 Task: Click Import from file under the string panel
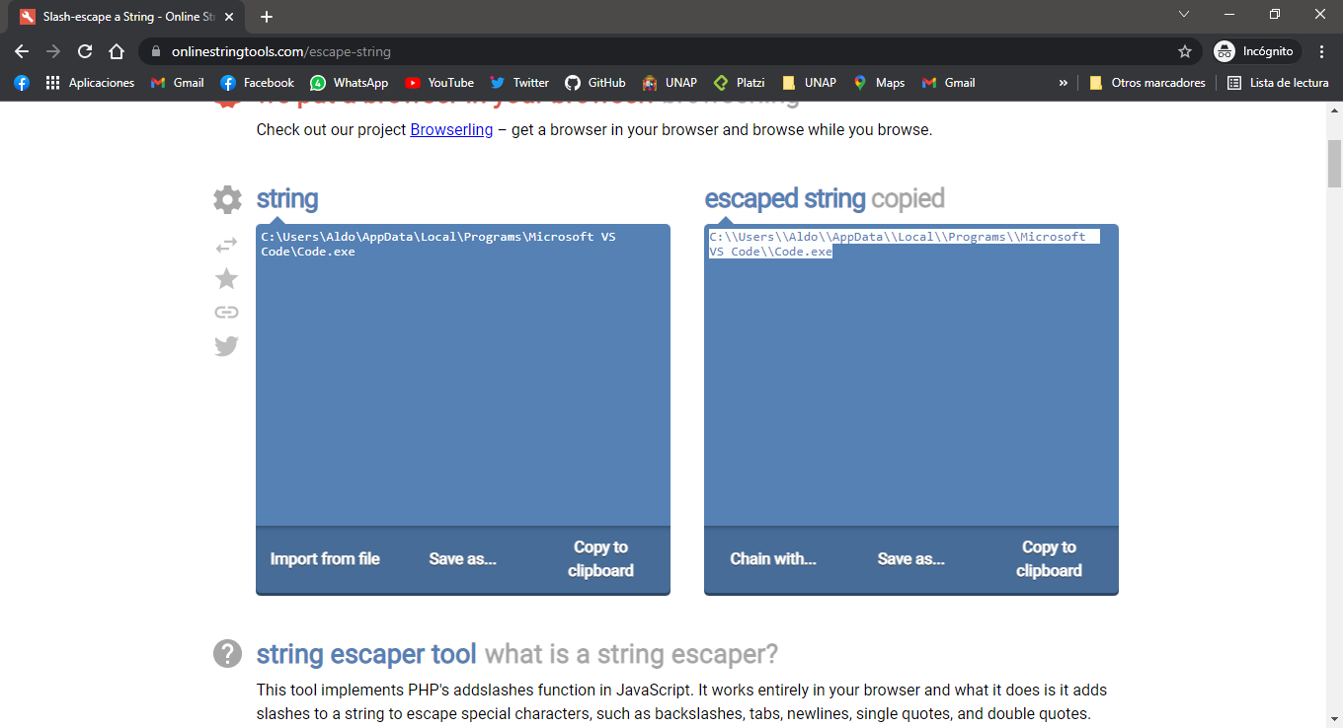[324, 557]
